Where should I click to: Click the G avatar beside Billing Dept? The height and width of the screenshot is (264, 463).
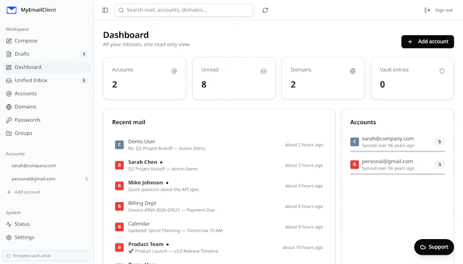tap(119, 206)
